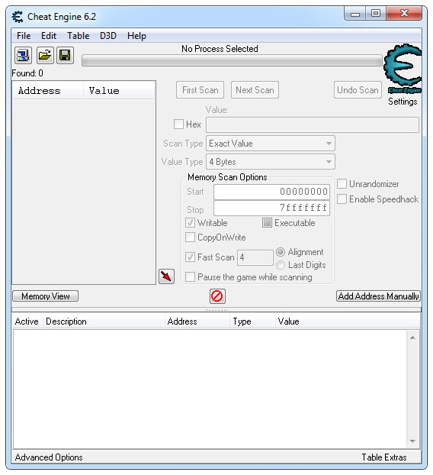Open the process list computer icon

click(24, 56)
